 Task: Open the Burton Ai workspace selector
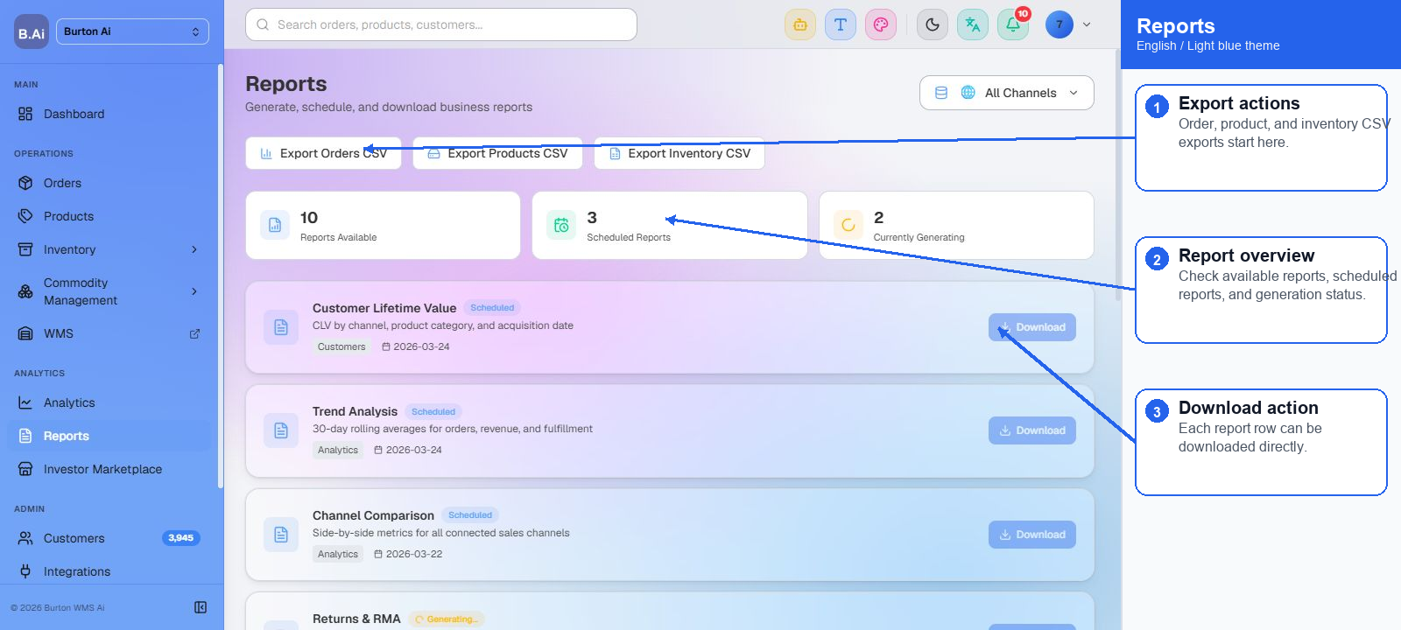tap(132, 31)
